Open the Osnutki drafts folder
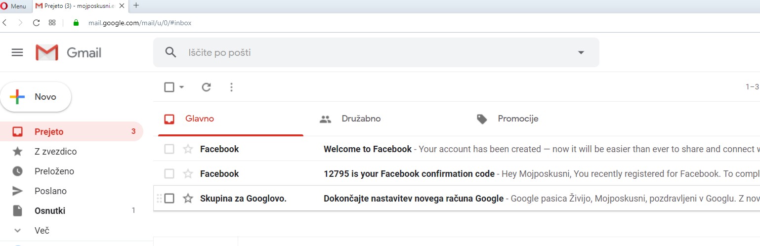Screen dimensions: 760x246 coord(49,211)
